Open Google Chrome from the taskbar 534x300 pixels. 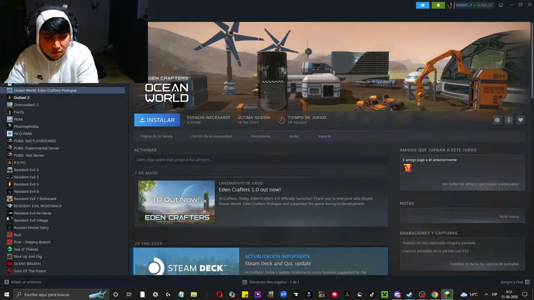(435, 295)
